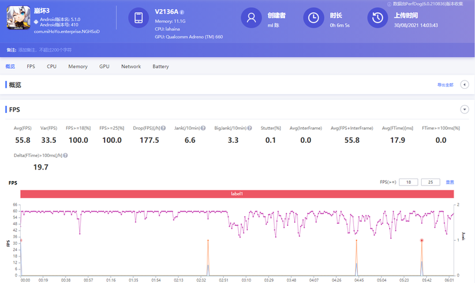Open the Battery tab
The image size is (475, 283).
click(161, 66)
